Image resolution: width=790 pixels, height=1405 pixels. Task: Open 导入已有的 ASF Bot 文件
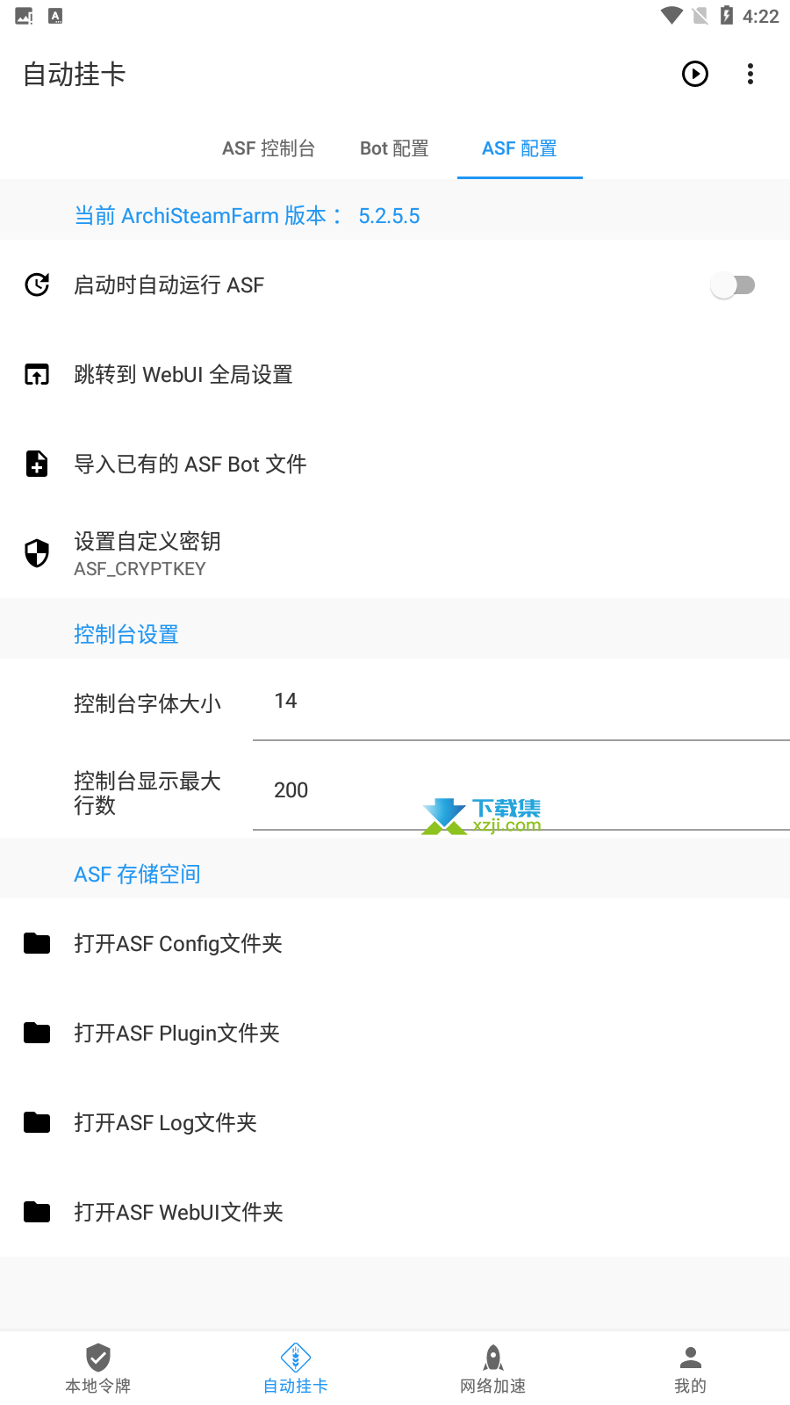(x=395, y=464)
